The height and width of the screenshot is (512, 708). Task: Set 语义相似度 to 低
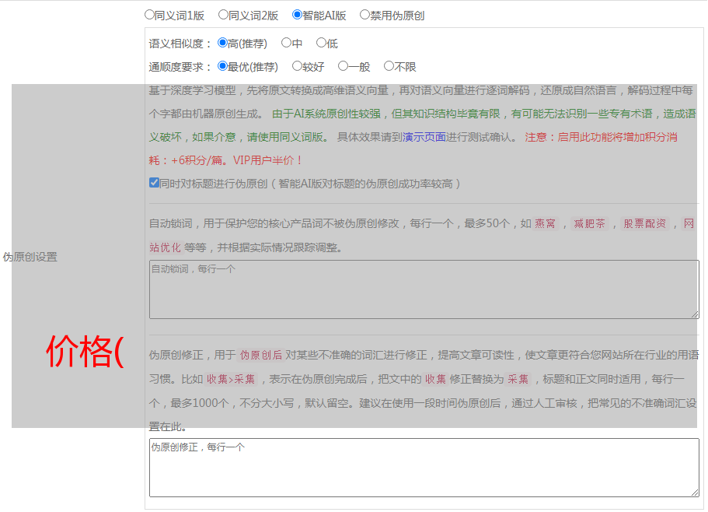[x=322, y=44]
